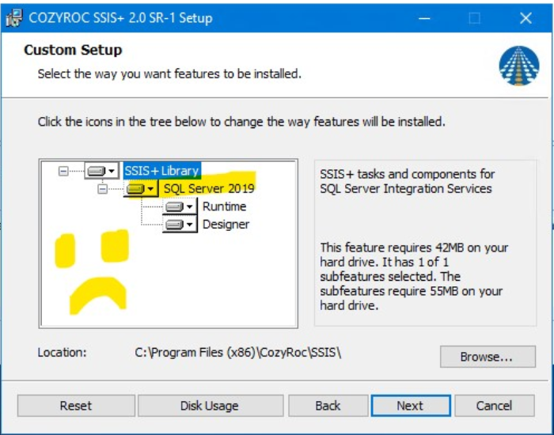Proceed with the Next button

point(411,406)
